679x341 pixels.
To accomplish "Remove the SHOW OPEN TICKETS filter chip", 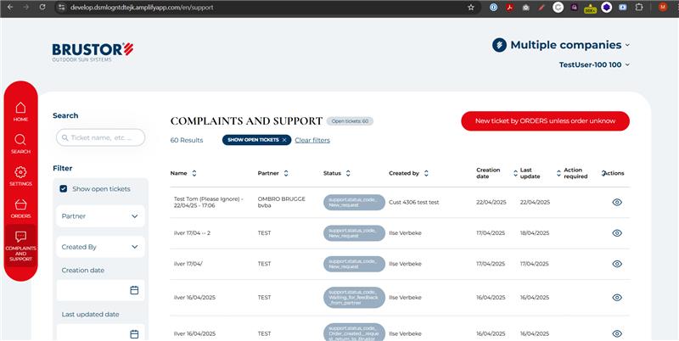I will pos(284,140).
